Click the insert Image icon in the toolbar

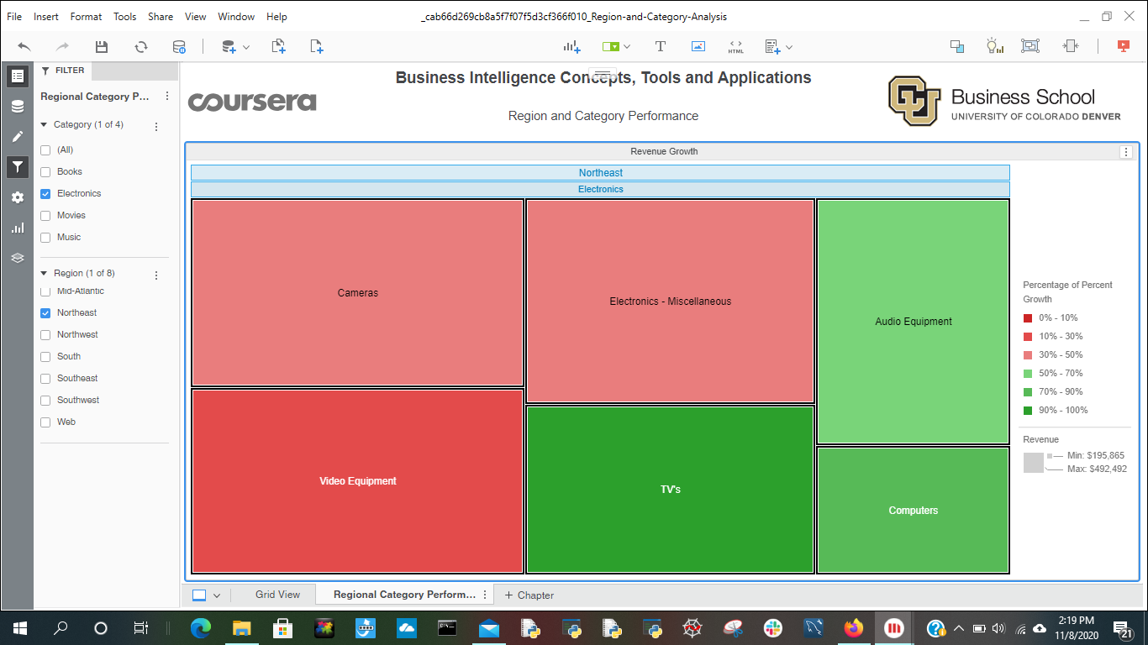pos(698,47)
